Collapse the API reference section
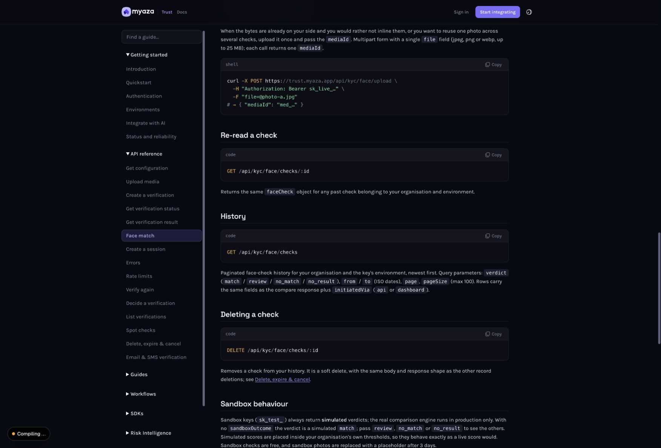Image resolution: width=661 pixels, height=448 pixels. [x=144, y=154]
